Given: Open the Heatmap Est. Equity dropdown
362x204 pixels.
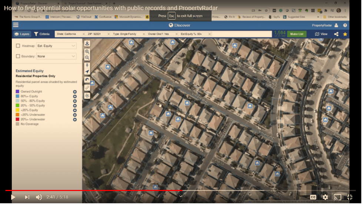Looking at the screenshot, I should (x=56, y=46).
